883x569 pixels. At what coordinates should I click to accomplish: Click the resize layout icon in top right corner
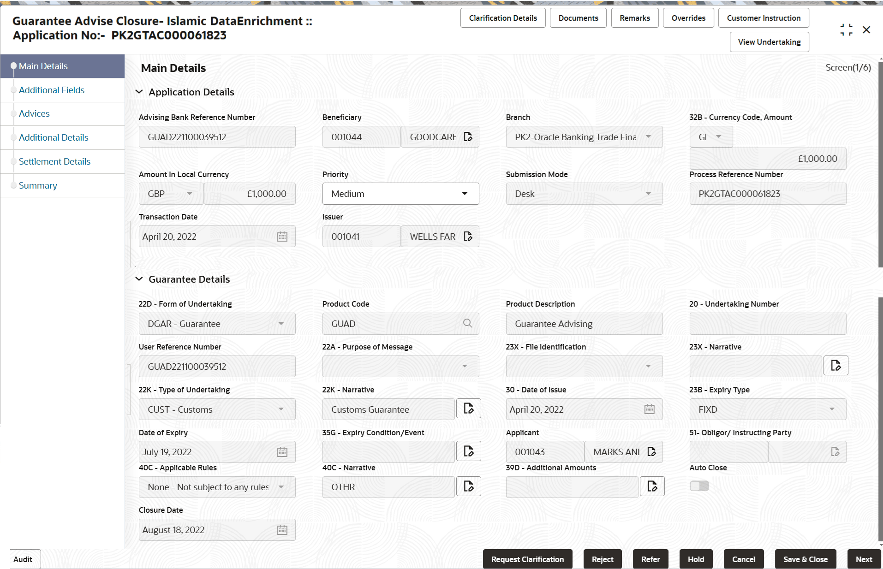tap(847, 30)
